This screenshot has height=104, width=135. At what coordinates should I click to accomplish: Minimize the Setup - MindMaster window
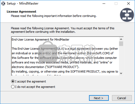104,3
